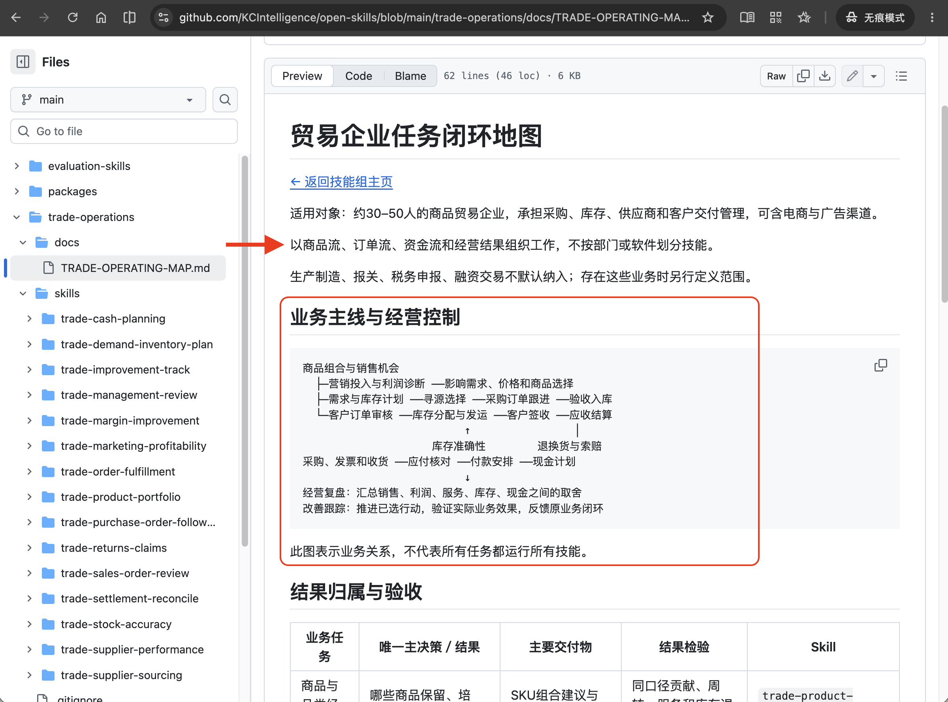This screenshot has height=702, width=948.
Task: Collapse the Files side panel
Action: click(x=23, y=62)
